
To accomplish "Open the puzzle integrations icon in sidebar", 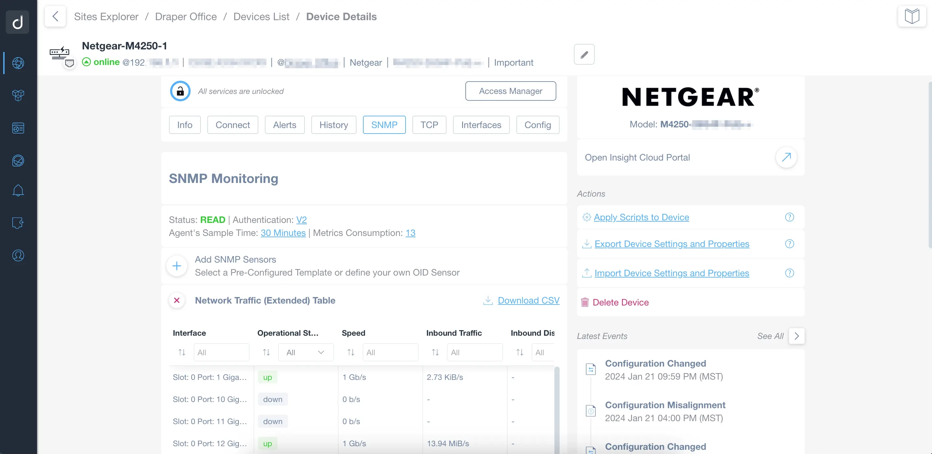I will (x=18, y=223).
